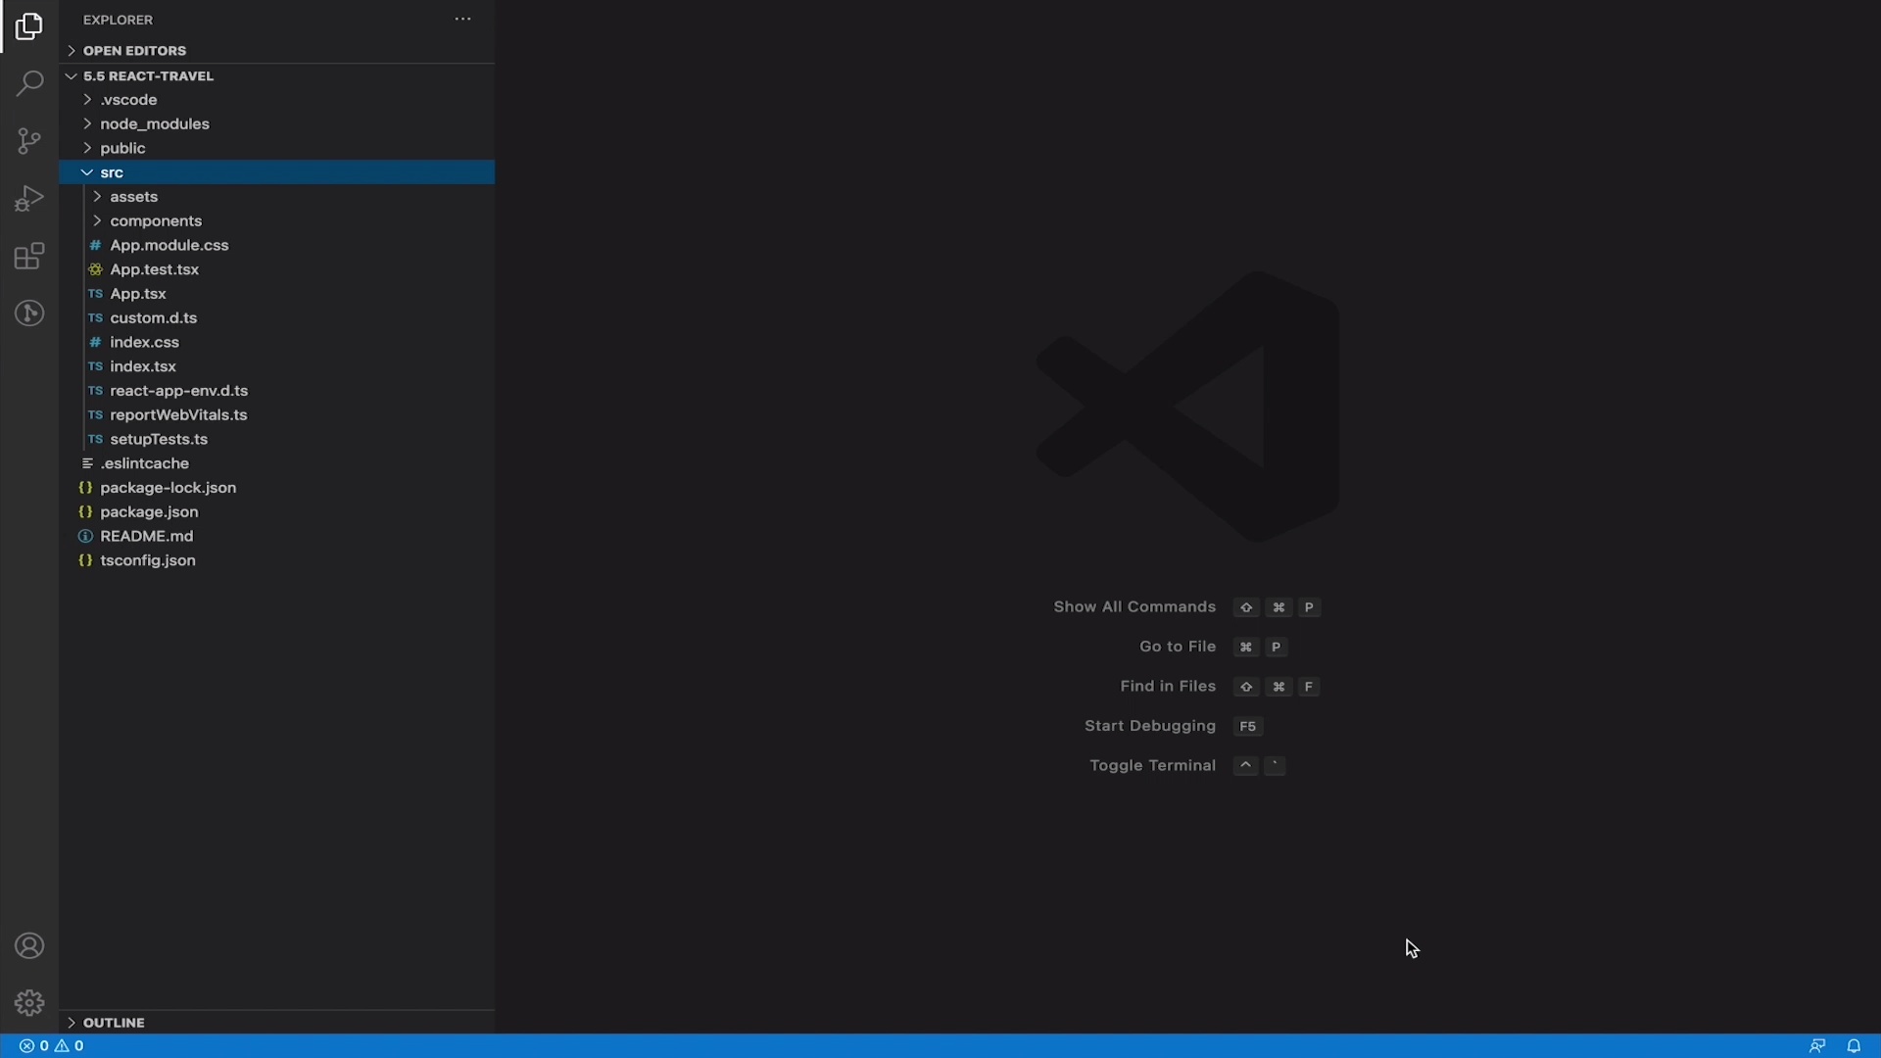This screenshot has width=1881, height=1058.
Task: Open the Explorer more actions menu
Action: (x=462, y=19)
